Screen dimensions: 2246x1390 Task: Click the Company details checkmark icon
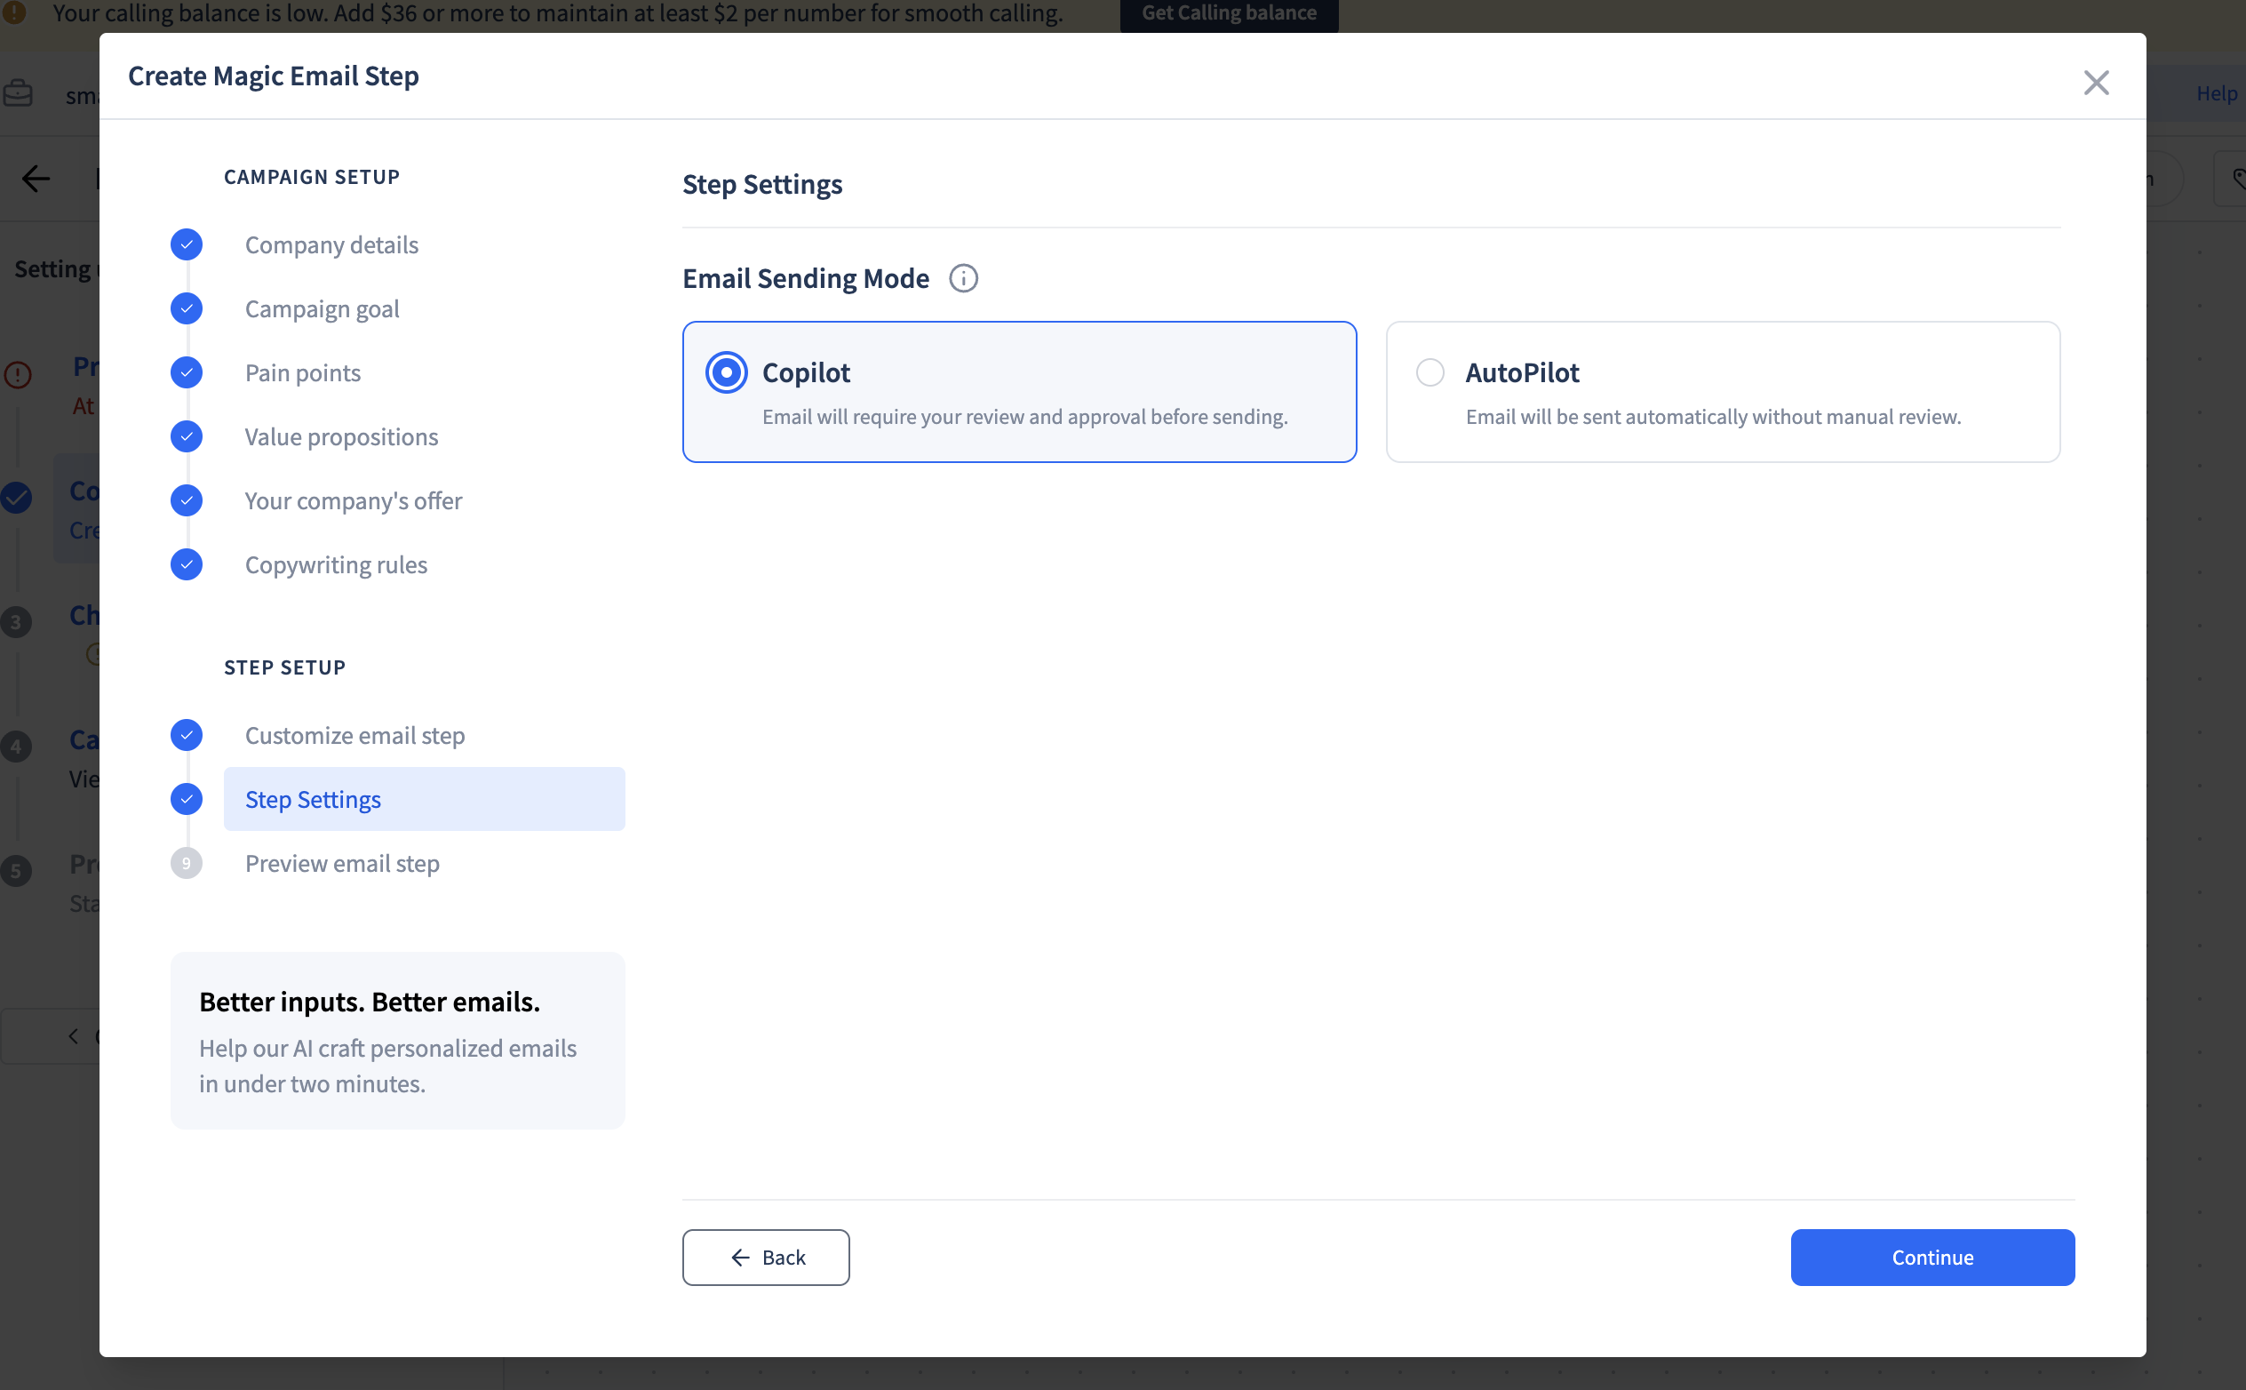[187, 244]
